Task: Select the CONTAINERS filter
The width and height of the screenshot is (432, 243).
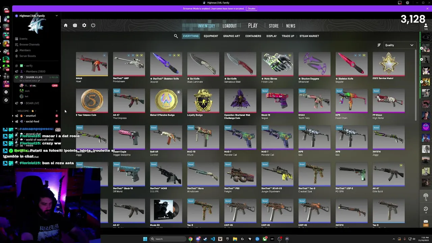Action: [x=253, y=36]
